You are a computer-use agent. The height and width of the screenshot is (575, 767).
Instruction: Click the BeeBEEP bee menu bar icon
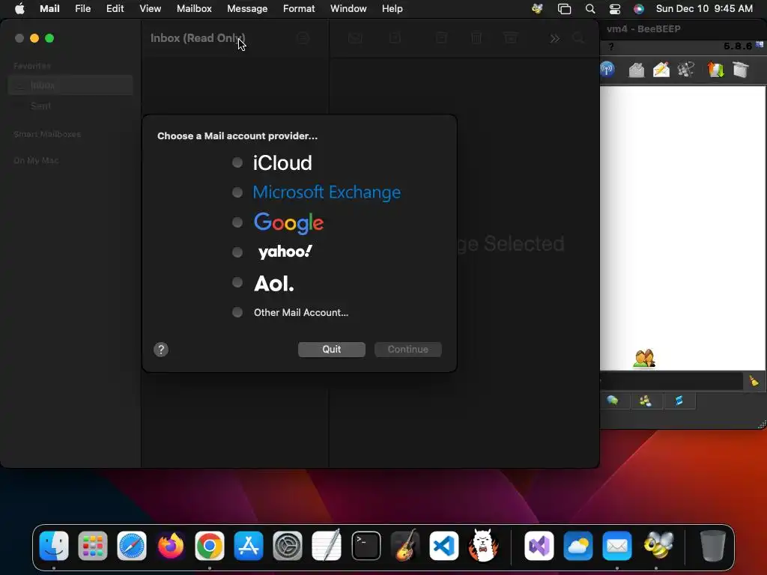pos(537,8)
